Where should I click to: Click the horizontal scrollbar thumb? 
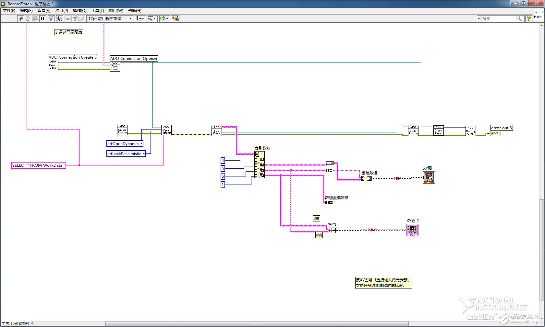257,323
